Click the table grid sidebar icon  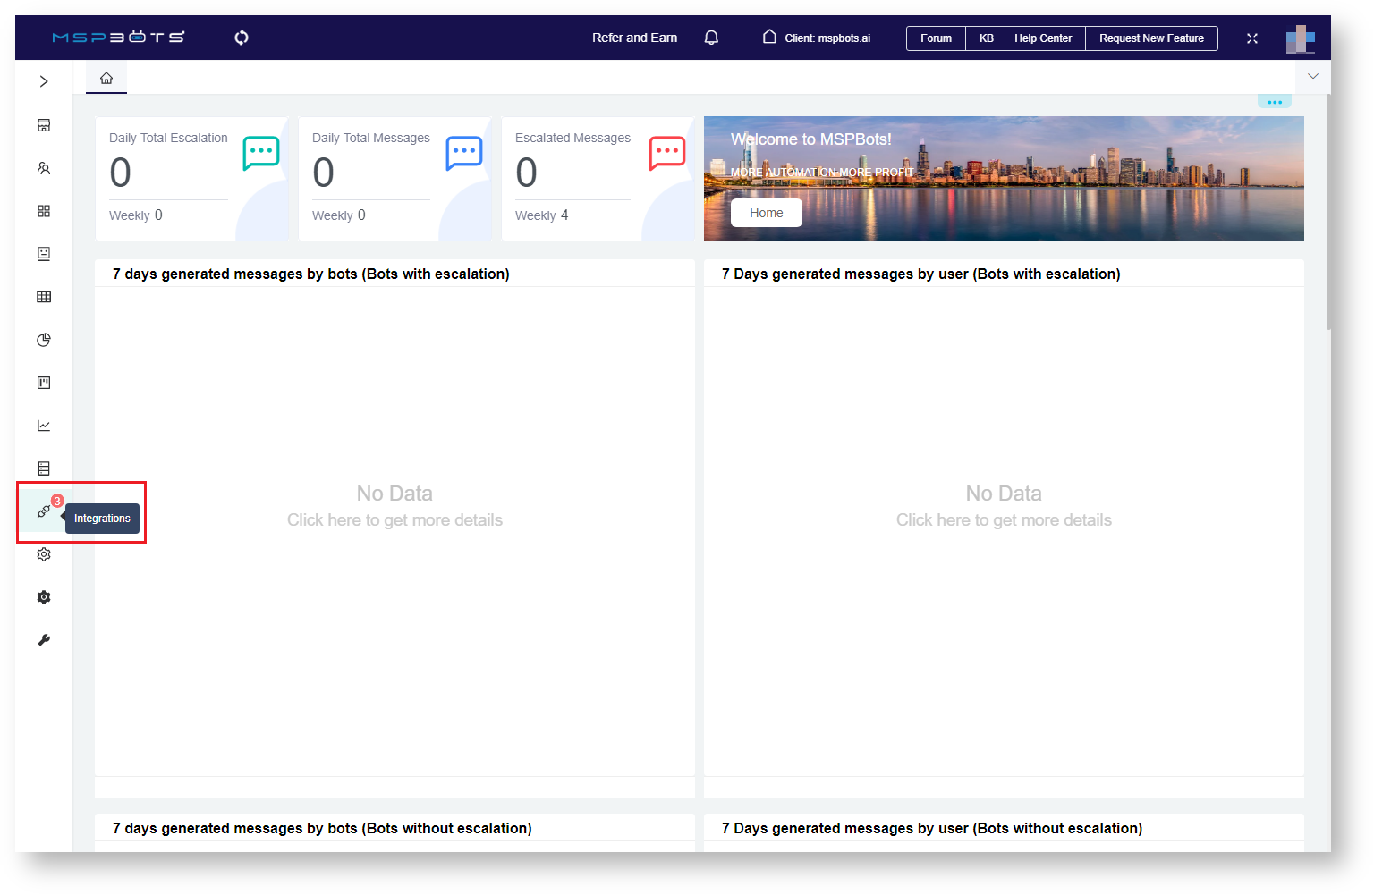tap(43, 296)
